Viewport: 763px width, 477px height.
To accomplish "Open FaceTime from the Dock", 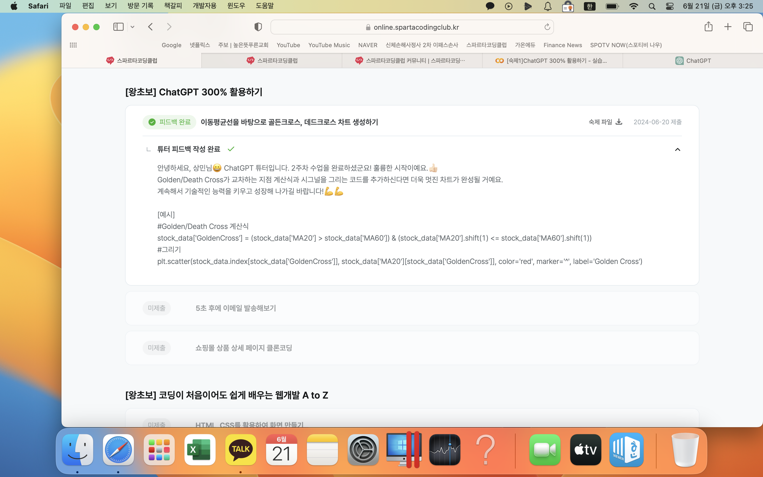I will click(x=545, y=450).
